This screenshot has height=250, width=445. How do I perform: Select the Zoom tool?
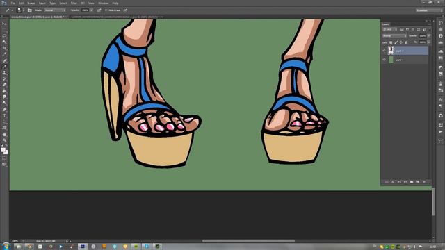[4, 140]
